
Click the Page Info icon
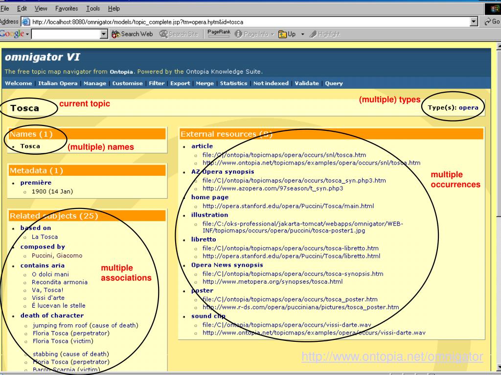pyautogui.click(x=238, y=34)
